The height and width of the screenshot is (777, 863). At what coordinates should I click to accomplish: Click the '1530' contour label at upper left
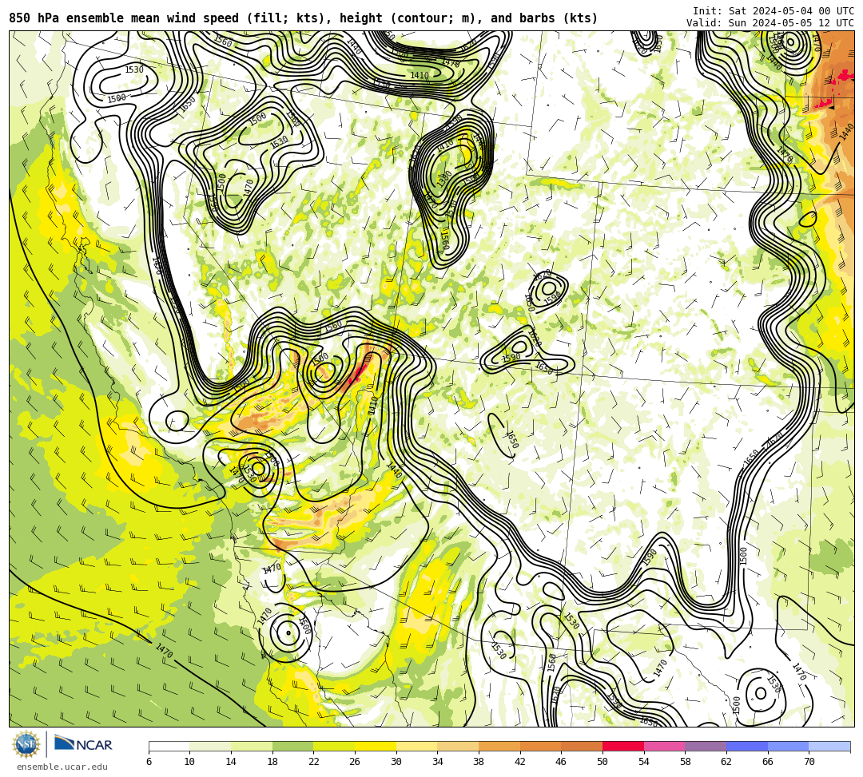[134, 69]
